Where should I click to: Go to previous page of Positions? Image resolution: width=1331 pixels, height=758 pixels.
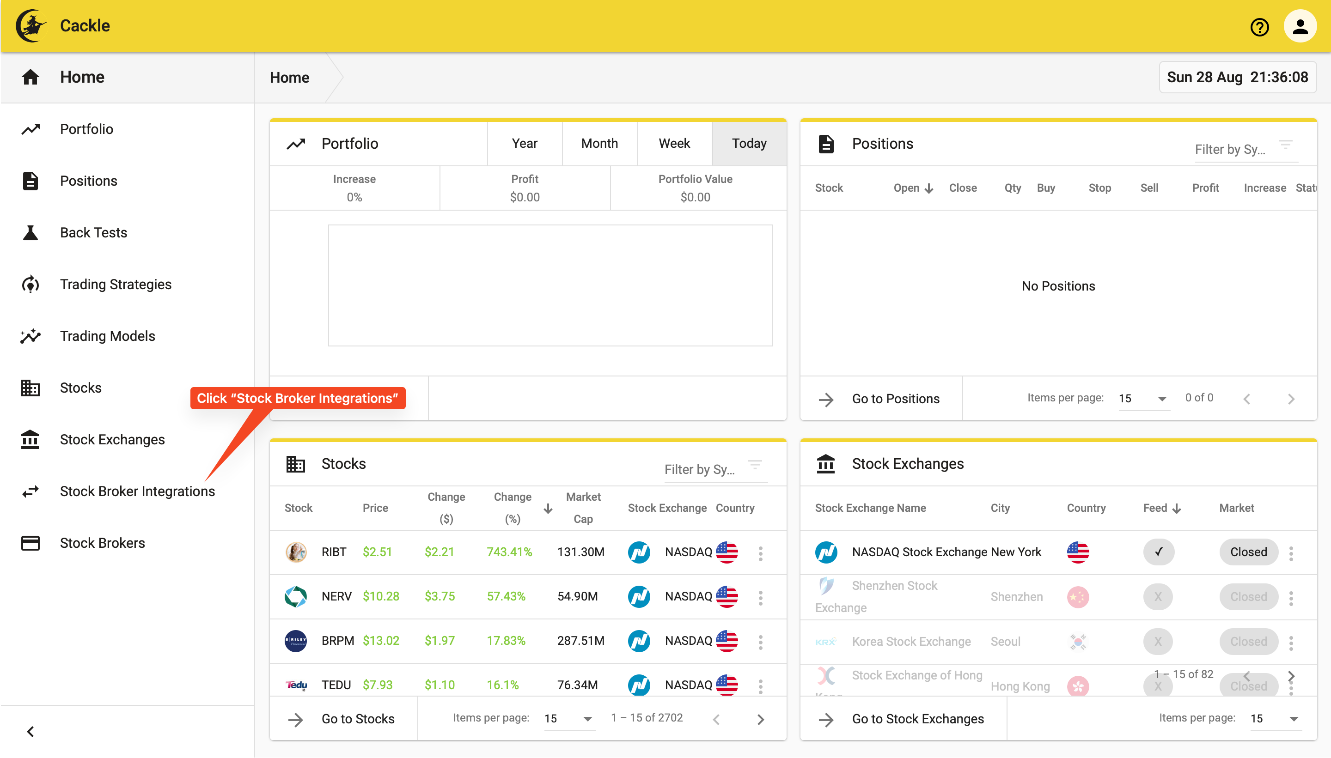[1246, 399]
